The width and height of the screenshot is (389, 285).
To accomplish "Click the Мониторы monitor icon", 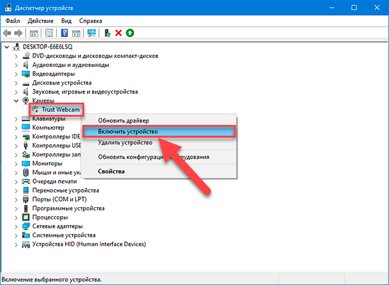I will point(26,163).
